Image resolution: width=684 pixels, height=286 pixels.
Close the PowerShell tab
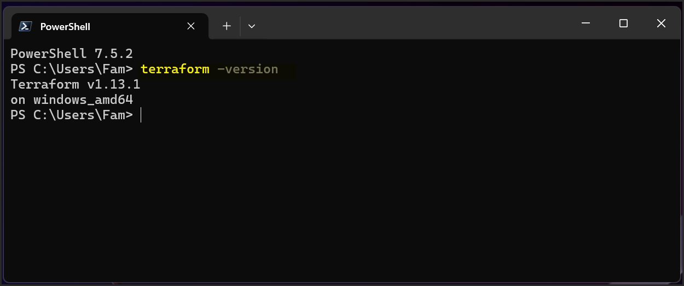click(191, 26)
